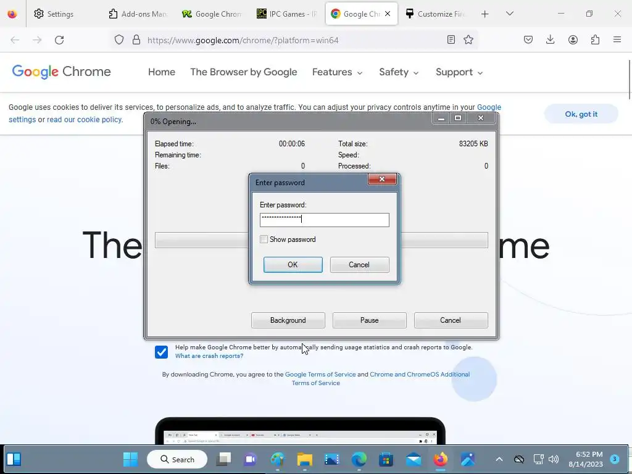Open Firefox account icon
The image size is (632, 474).
pos(573,39)
